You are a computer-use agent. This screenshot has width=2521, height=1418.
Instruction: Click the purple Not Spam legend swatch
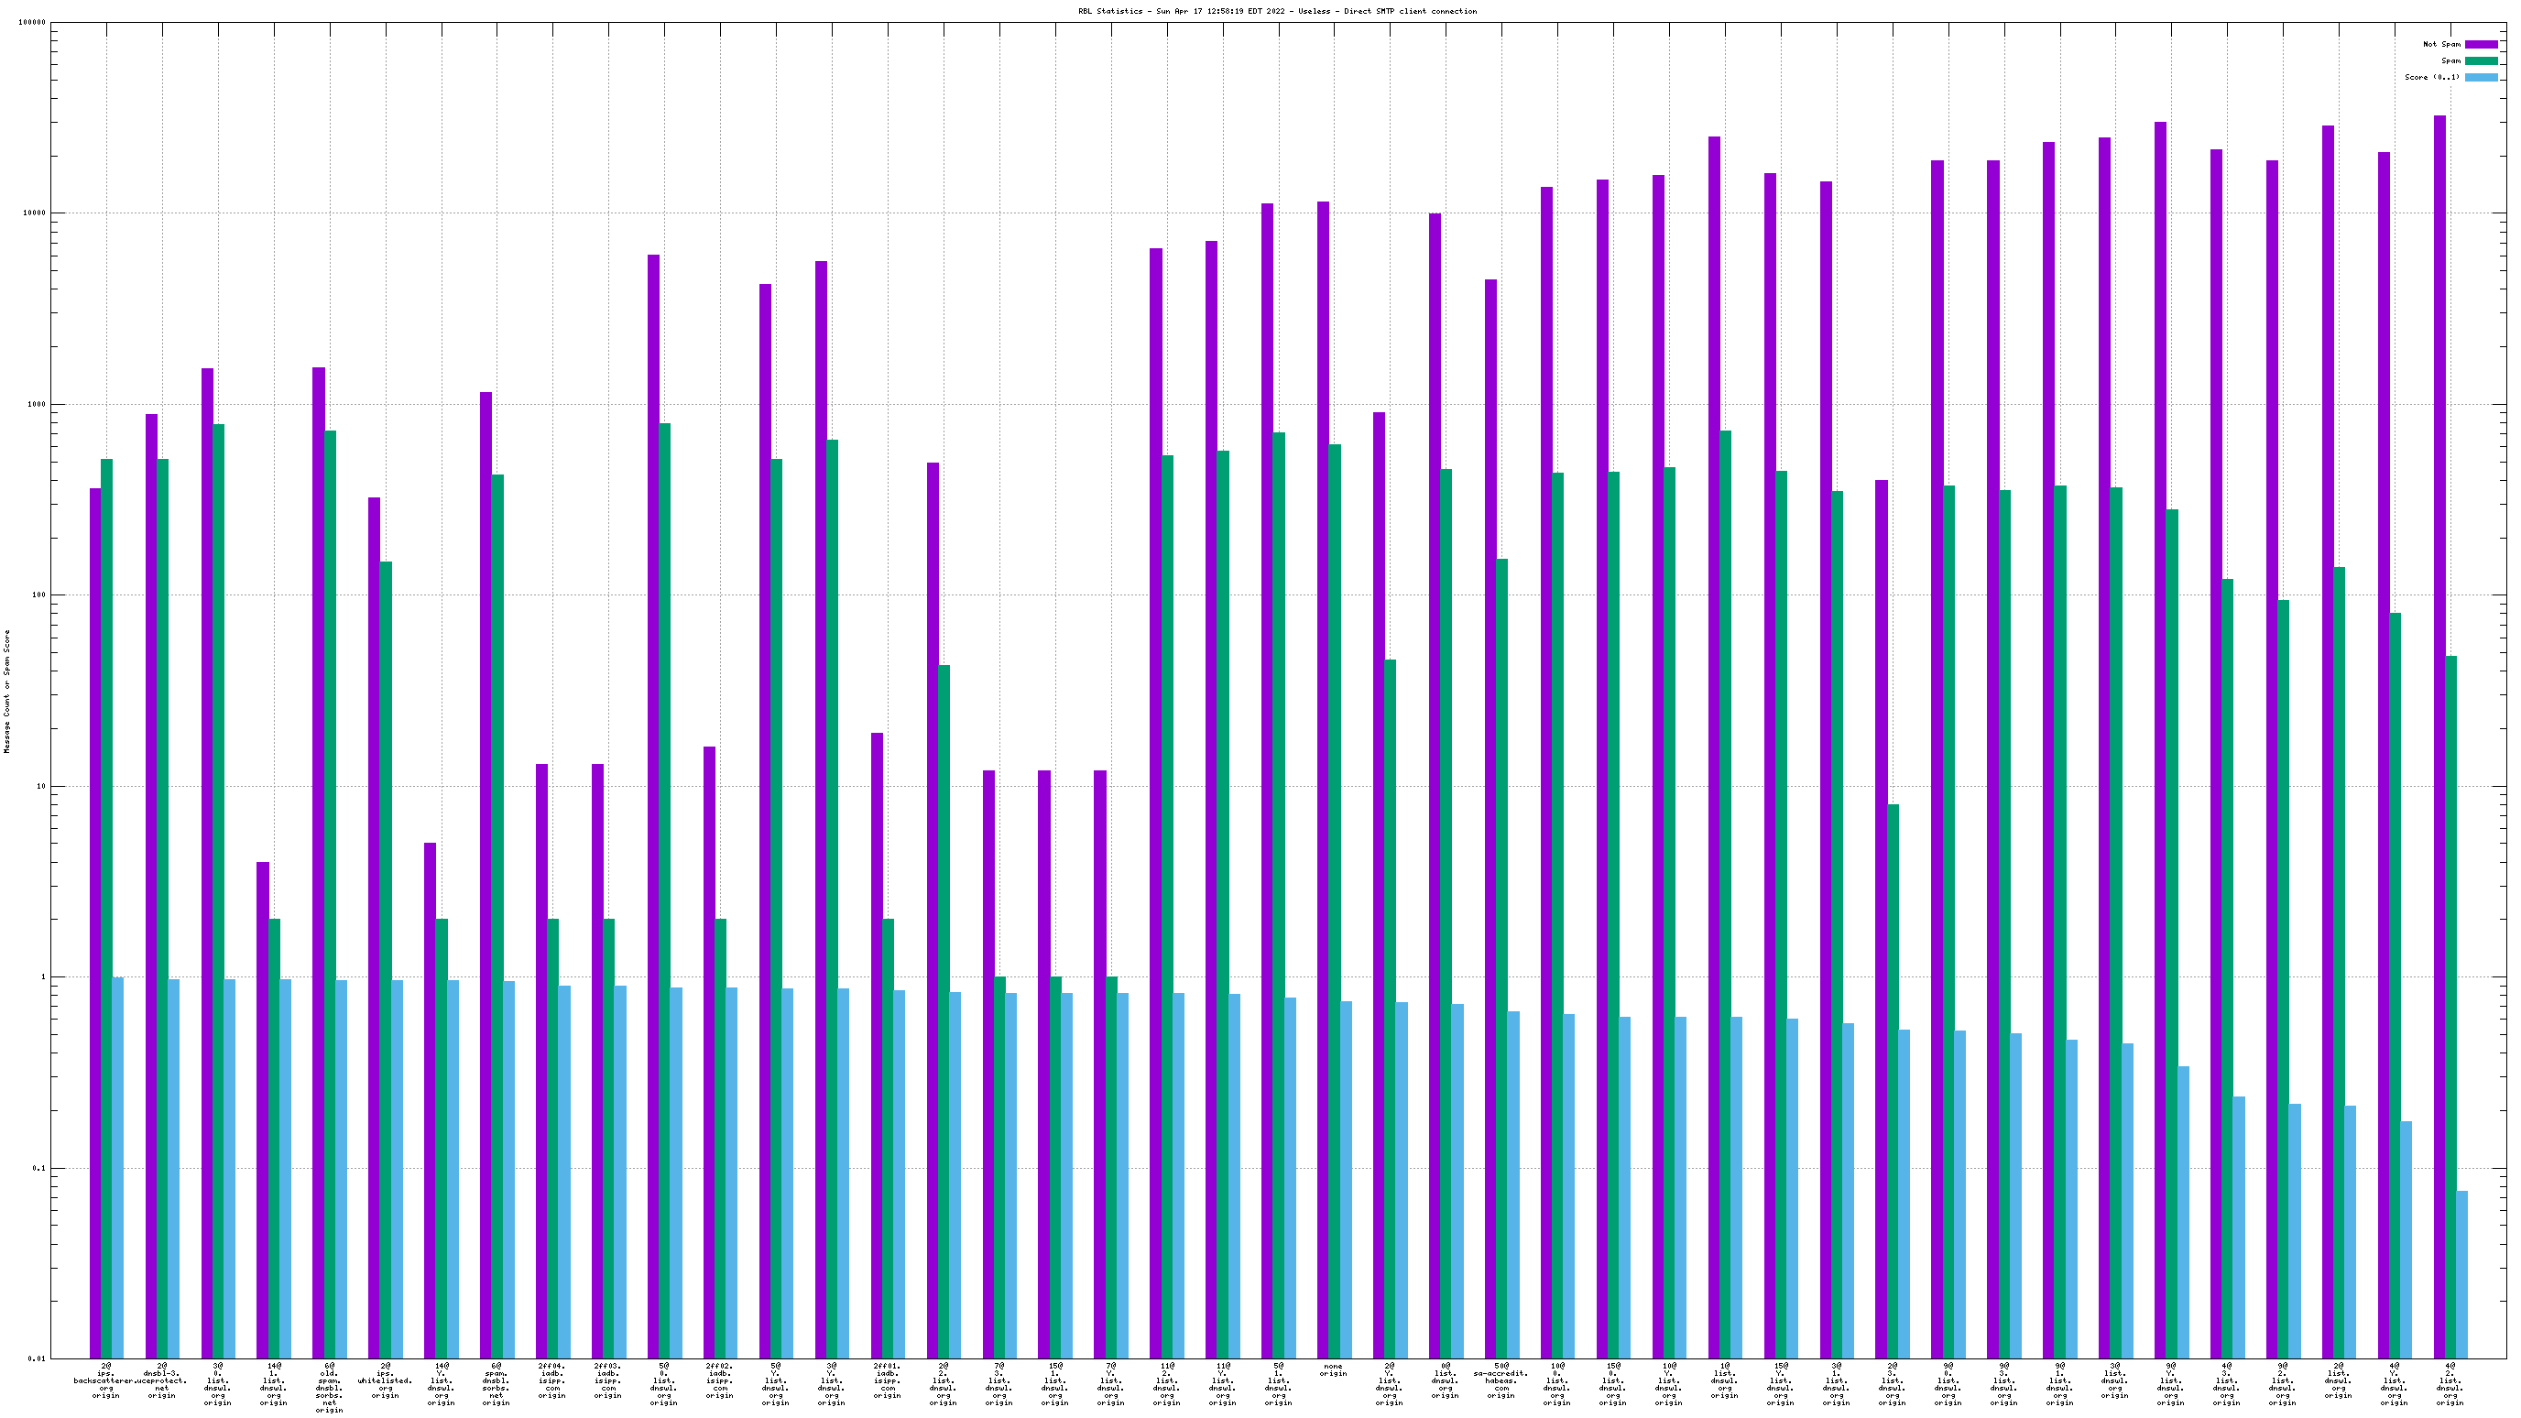(2480, 44)
